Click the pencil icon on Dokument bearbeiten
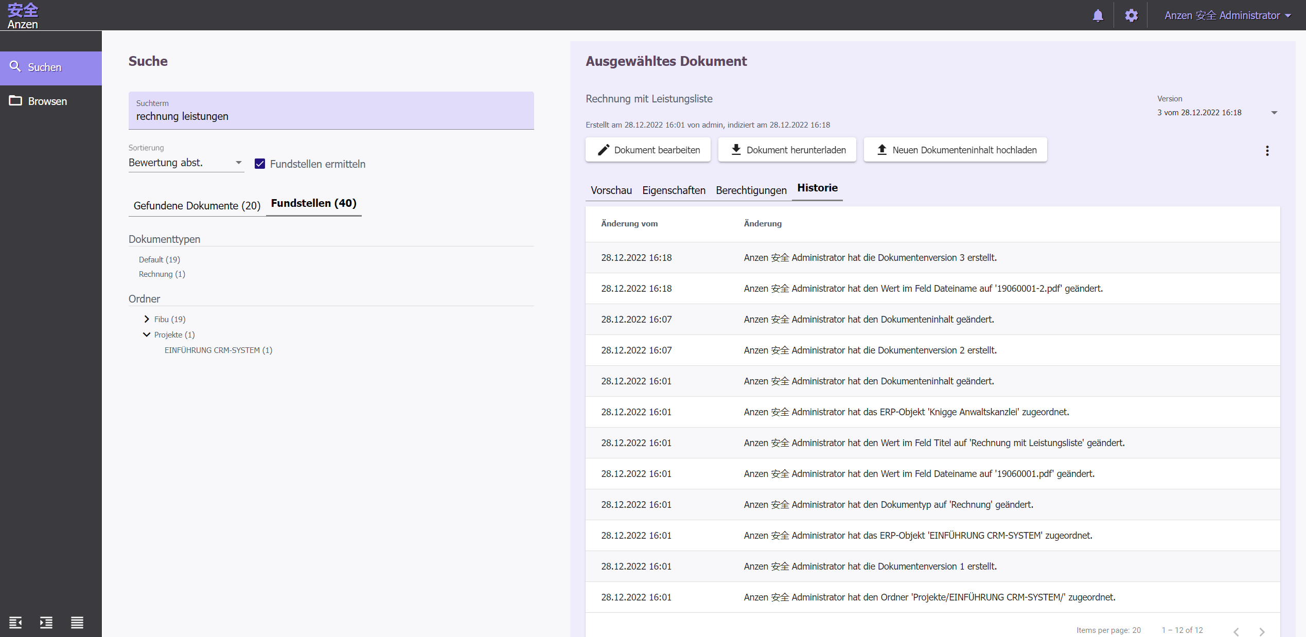The image size is (1306, 637). [604, 150]
